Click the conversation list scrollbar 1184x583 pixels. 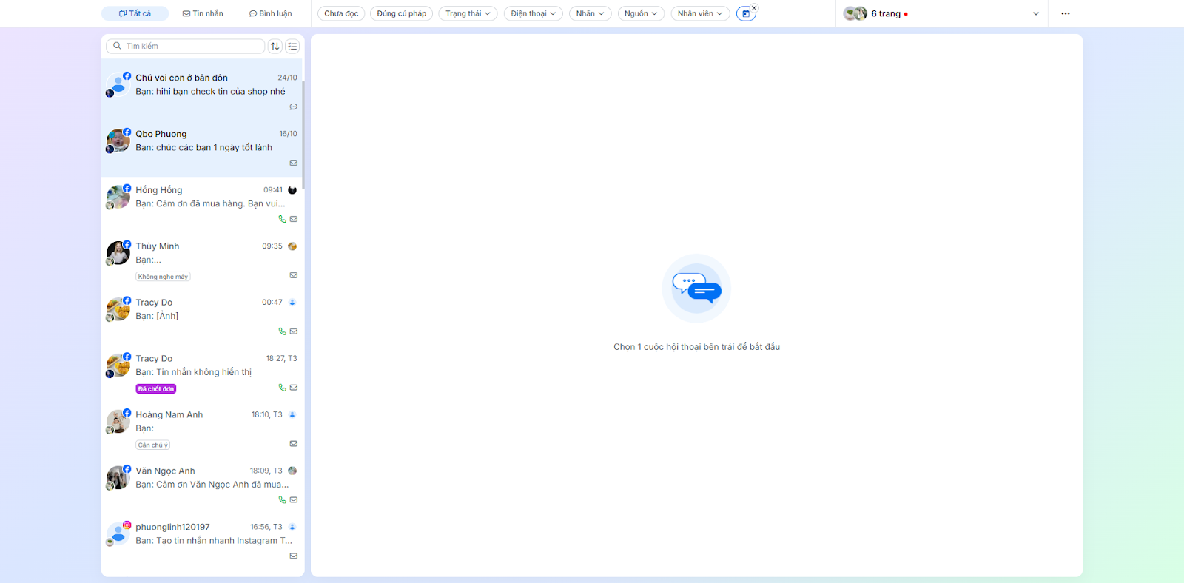tap(303, 133)
